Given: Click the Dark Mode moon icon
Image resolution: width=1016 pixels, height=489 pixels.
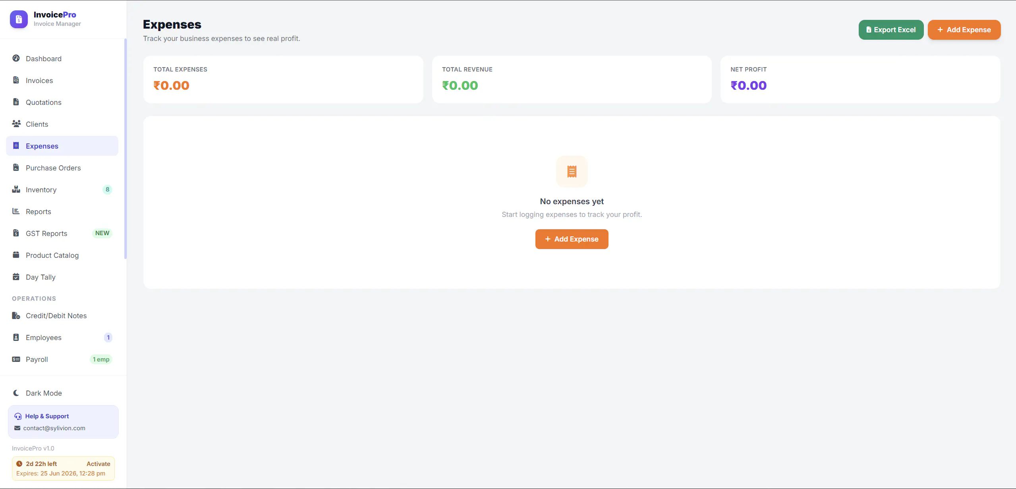Looking at the screenshot, I should pos(16,393).
